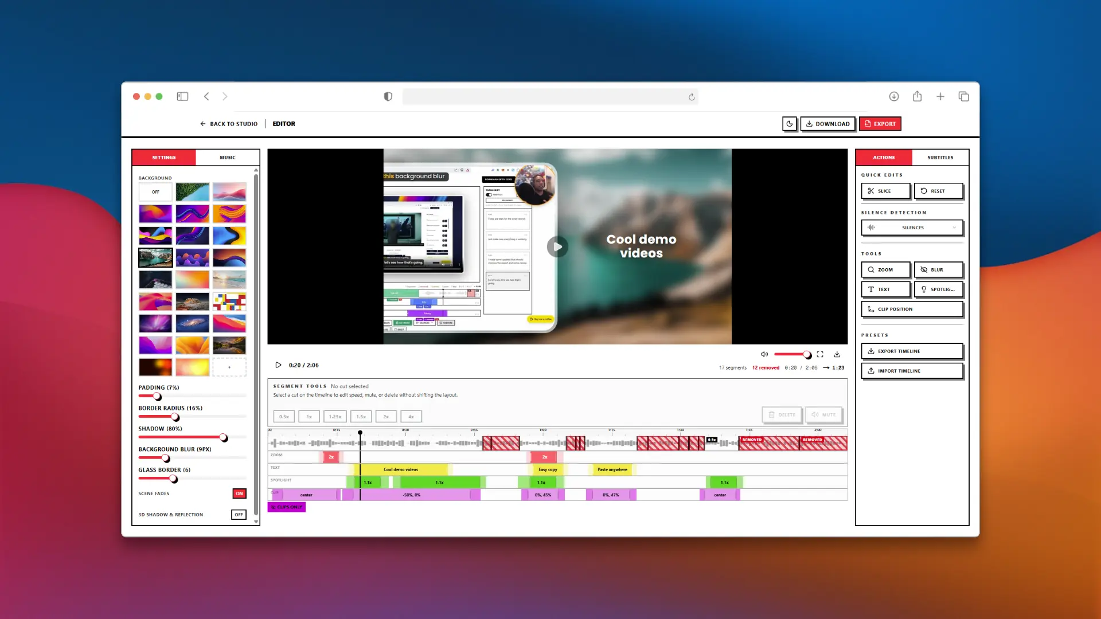Click the Shadow slider handle
This screenshot has height=619, width=1101.
224,438
